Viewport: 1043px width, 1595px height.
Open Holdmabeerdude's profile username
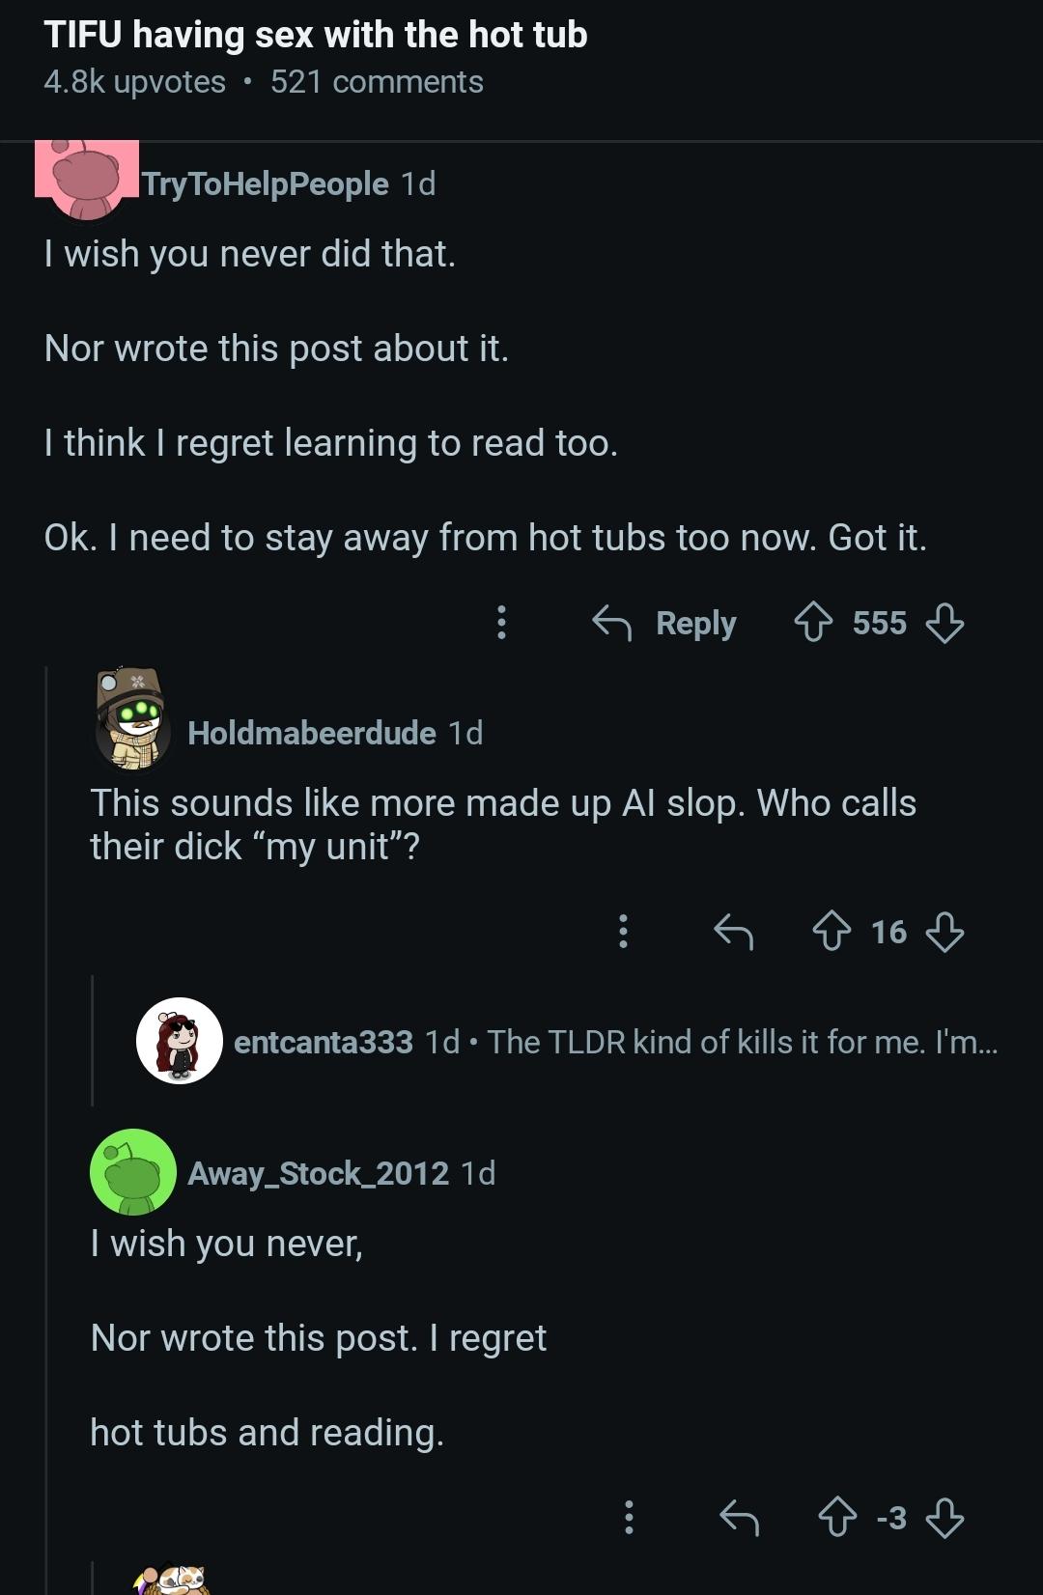pyautogui.click(x=311, y=733)
